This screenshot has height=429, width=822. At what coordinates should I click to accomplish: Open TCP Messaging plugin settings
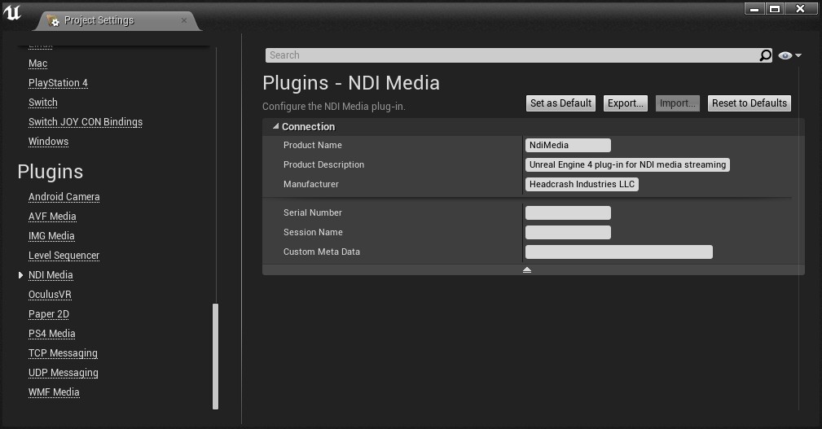(63, 353)
